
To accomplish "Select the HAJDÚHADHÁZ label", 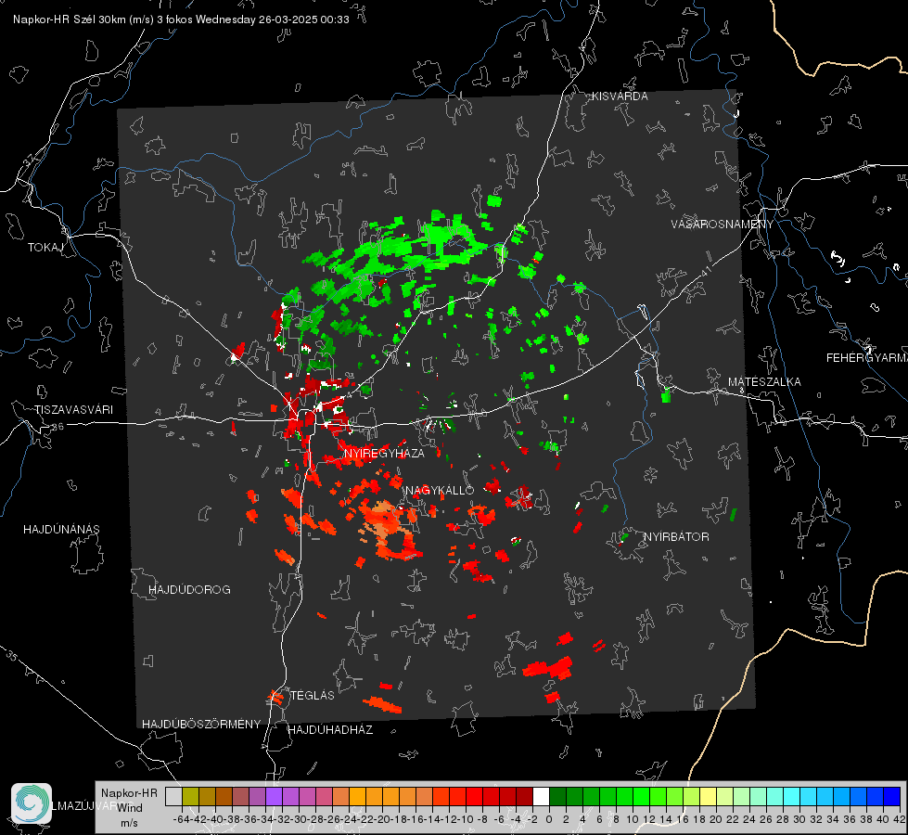I will point(330,730).
